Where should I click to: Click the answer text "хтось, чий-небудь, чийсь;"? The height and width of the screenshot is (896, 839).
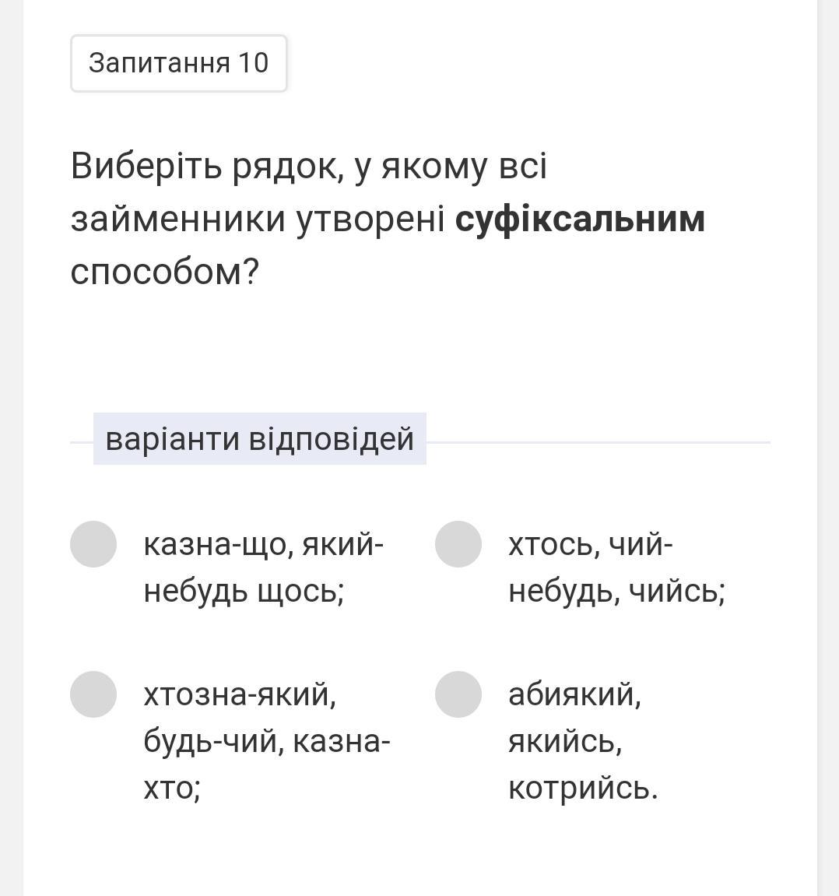[616, 567]
